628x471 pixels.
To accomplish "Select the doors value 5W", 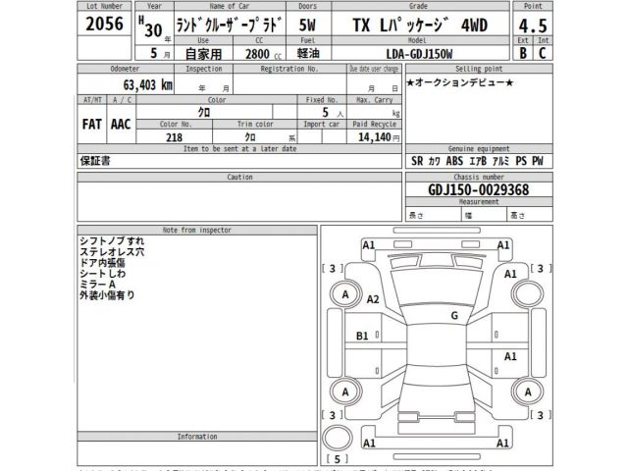I will tap(307, 26).
